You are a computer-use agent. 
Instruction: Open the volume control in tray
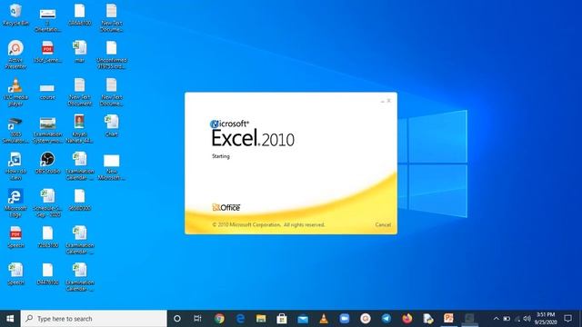click(527, 319)
